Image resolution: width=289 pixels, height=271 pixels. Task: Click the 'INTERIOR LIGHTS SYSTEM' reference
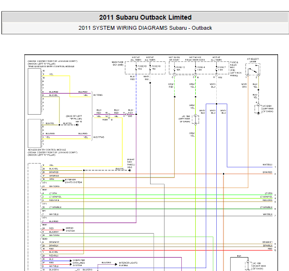128,264
